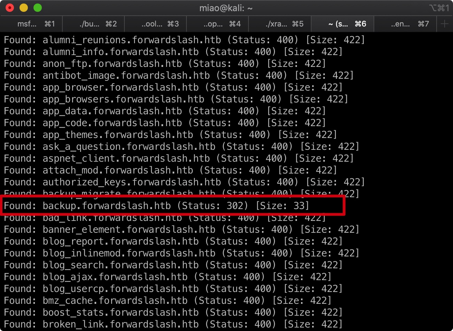Switch to the ./bu... terminal tab
The width and height of the screenshot is (453, 331).
coord(94,24)
